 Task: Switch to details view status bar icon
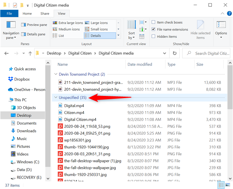click(221, 185)
